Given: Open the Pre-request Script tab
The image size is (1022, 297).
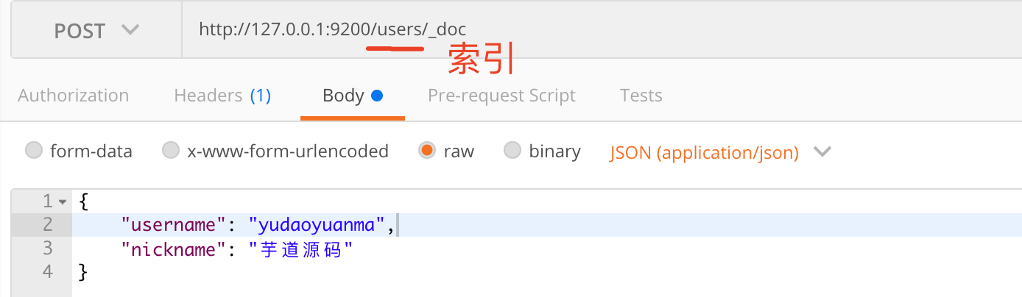Looking at the screenshot, I should pos(501,96).
